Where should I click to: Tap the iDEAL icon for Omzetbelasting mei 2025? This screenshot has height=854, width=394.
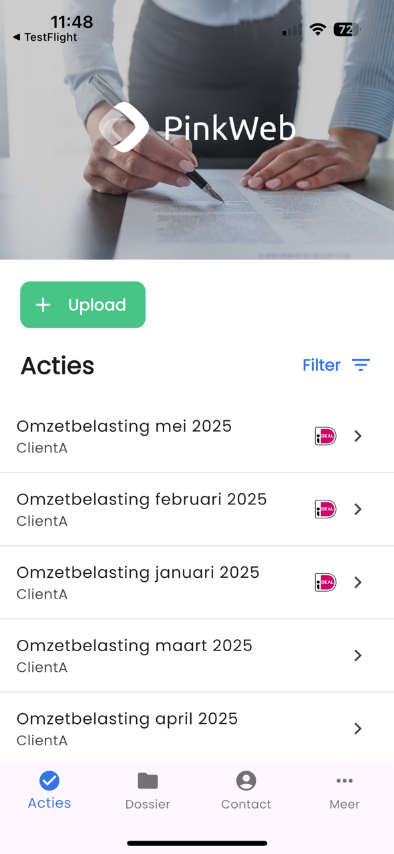[x=325, y=436]
